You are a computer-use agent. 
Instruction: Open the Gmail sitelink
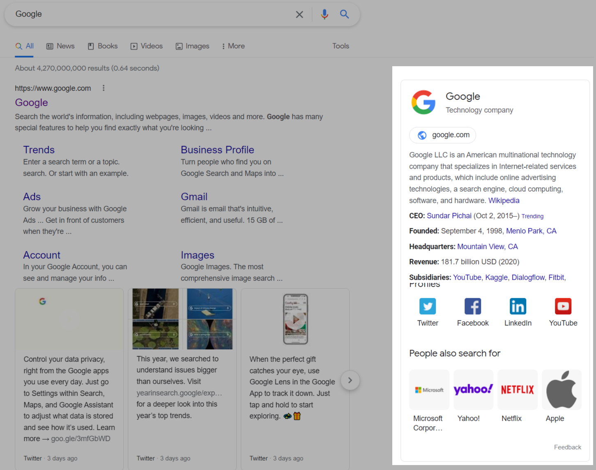[194, 197]
